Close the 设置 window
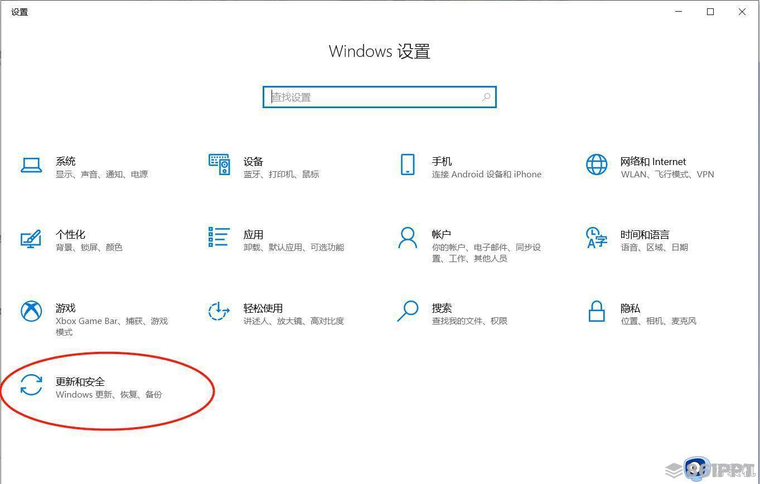760x484 pixels. [742, 12]
